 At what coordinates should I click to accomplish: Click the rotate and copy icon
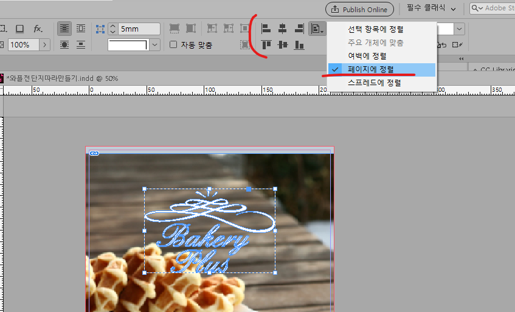tap(442, 45)
